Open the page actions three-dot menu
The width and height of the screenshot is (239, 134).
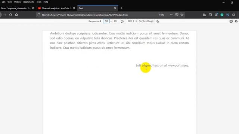172,15
